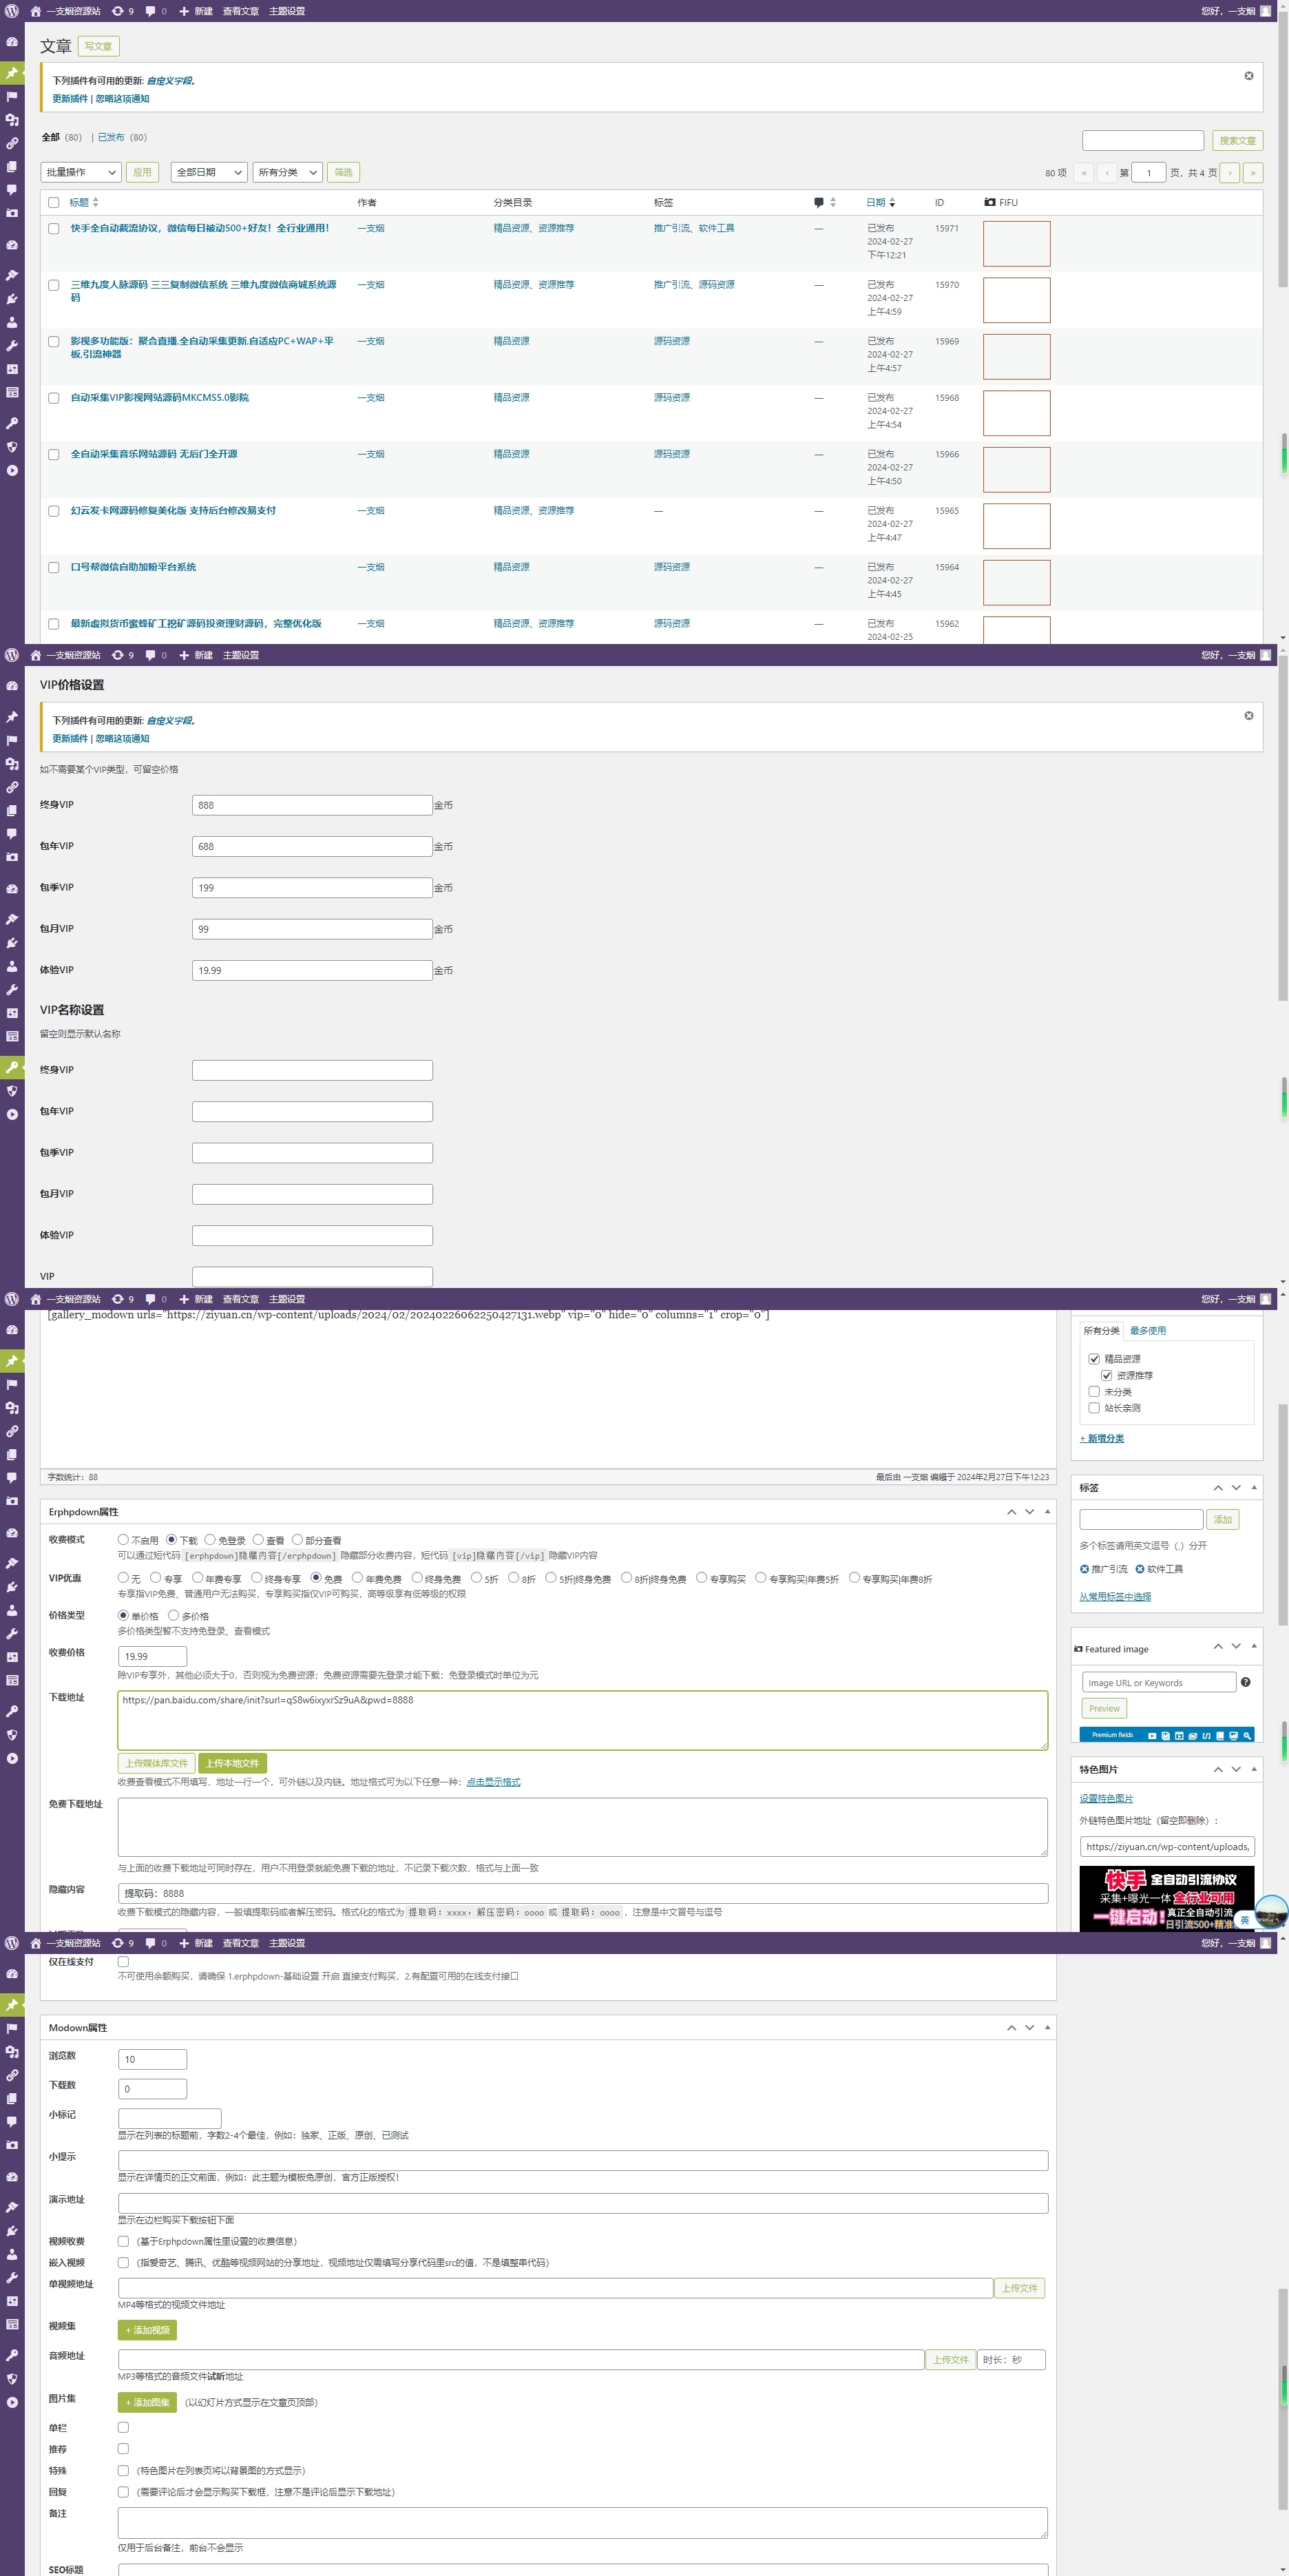Sort posts by the 日期 column
The height and width of the screenshot is (2576, 1289).
pos(881,203)
